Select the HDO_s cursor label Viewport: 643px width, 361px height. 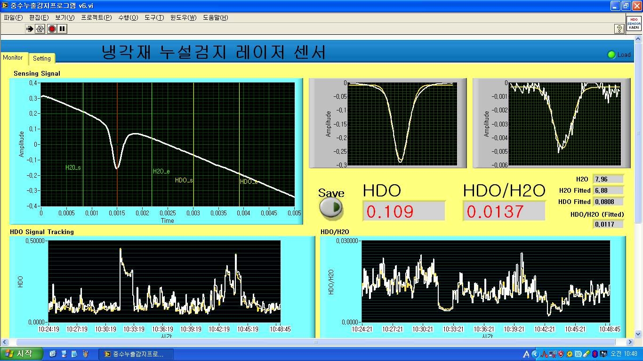coord(184,180)
